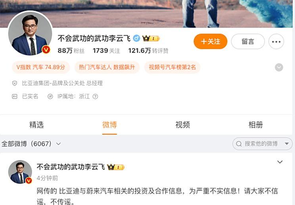Open the 全部微博 (6067) filter dropdown
Viewport: 295px width, 205px height.
coord(31,144)
